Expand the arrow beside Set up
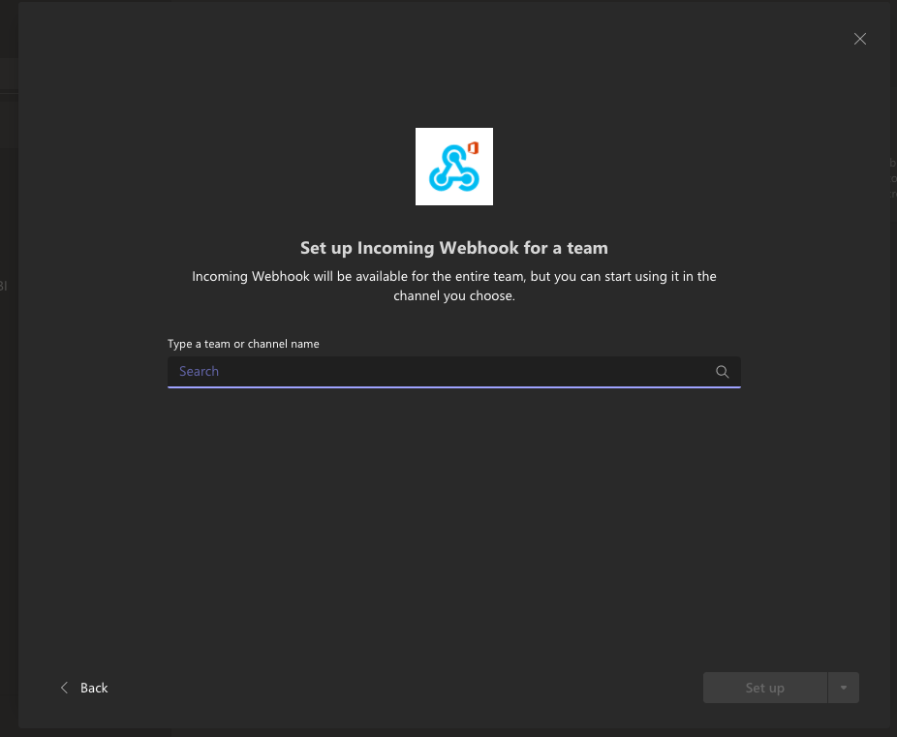Image resolution: width=897 pixels, height=737 pixels. [843, 688]
